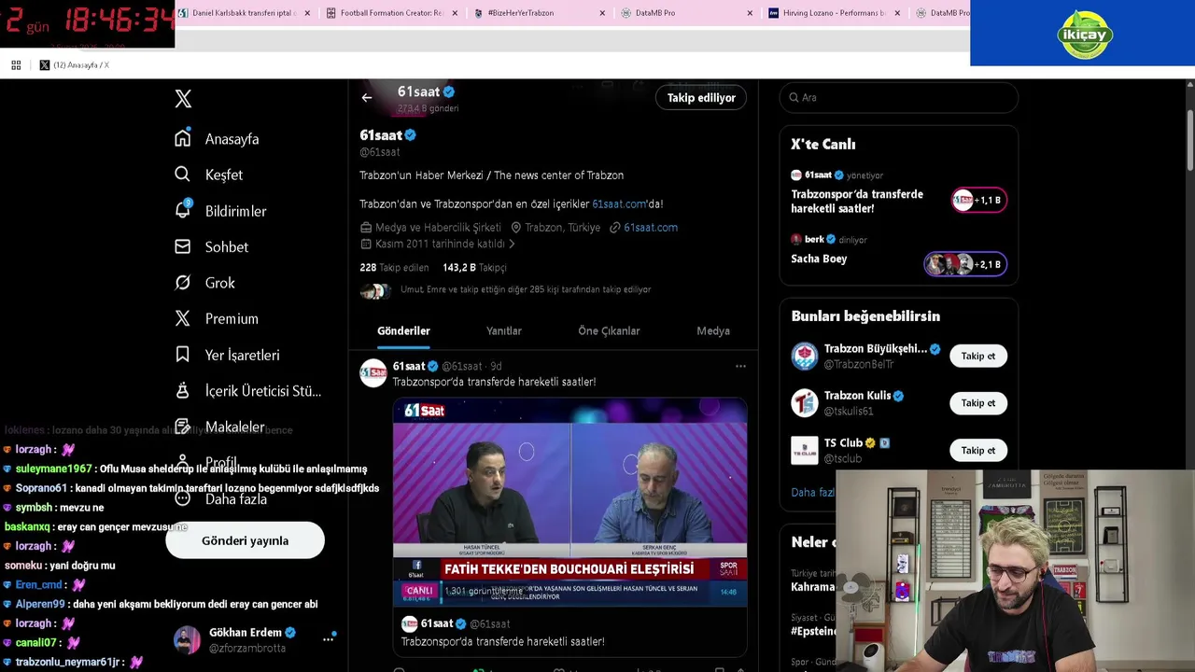Viewport: 1195px width, 672px height.
Task: Click the Ara search input field
Action: pos(898,97)
